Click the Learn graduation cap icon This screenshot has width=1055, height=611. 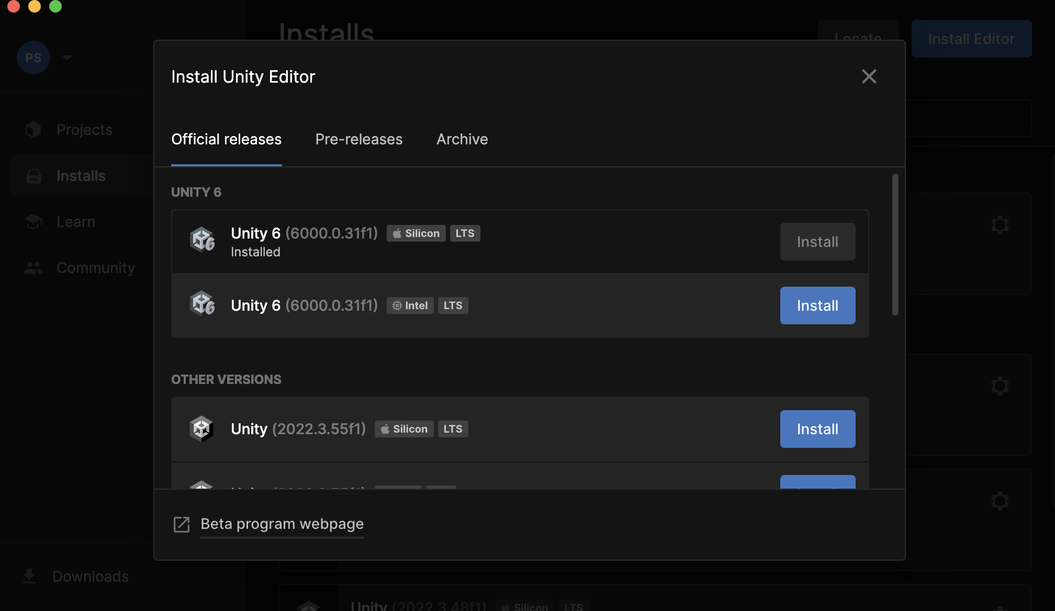(x=33, y=222)
